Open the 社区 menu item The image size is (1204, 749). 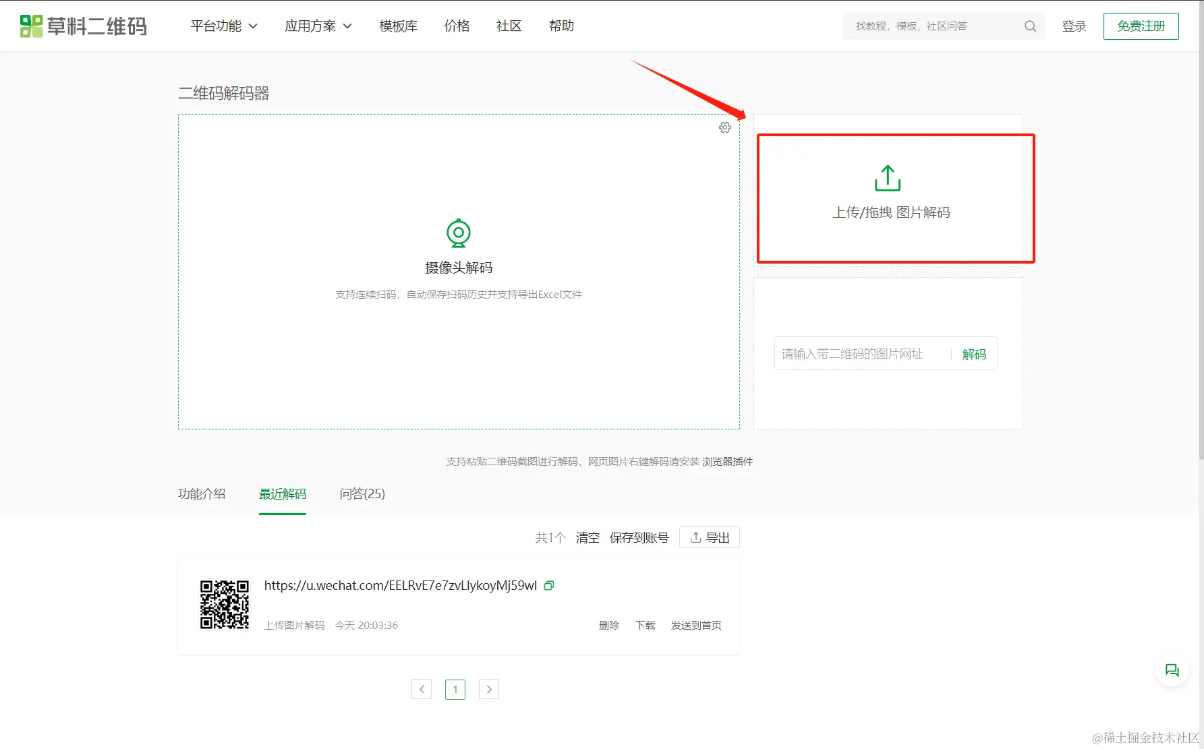coord(509,26)
